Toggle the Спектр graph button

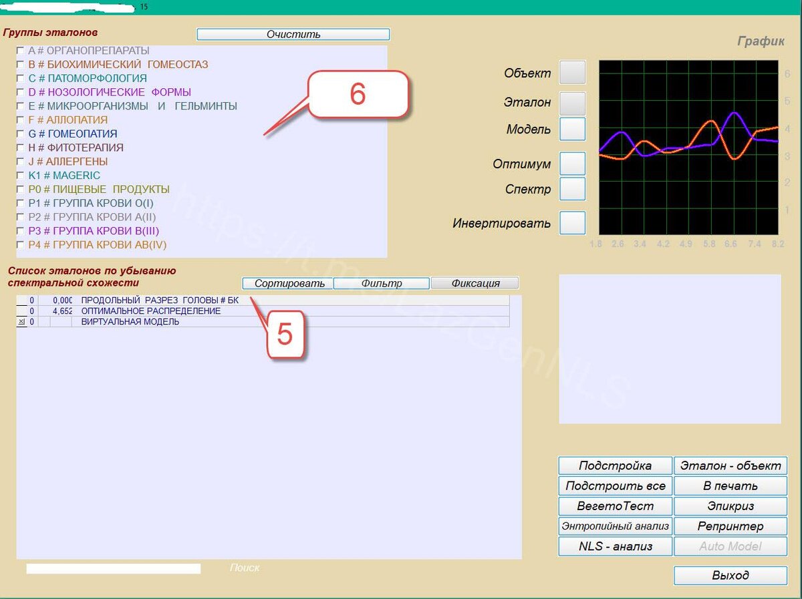[x=572, y=189]
